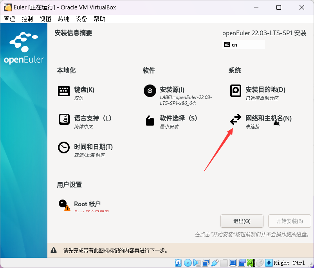Open 软件选择 (S) software selection
The width and height of the screenshot is (314, 268).
[x=171, y=121]
